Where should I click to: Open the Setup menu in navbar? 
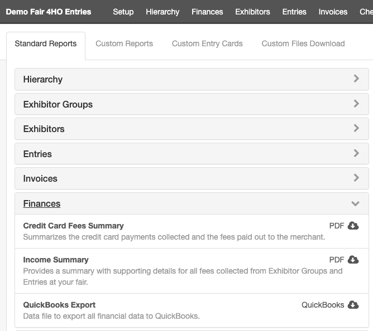123,12
